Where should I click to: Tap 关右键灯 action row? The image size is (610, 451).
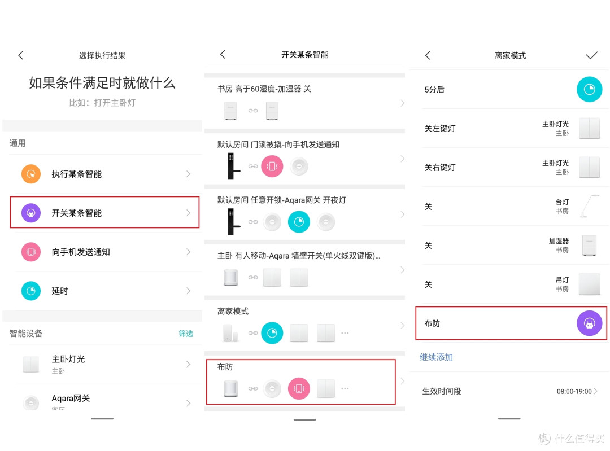pos(509,167)
